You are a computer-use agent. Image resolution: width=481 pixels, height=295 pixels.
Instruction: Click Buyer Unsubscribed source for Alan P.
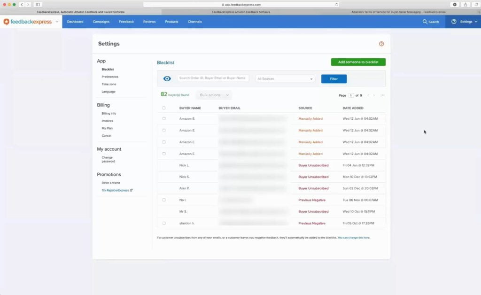point(313,188)
